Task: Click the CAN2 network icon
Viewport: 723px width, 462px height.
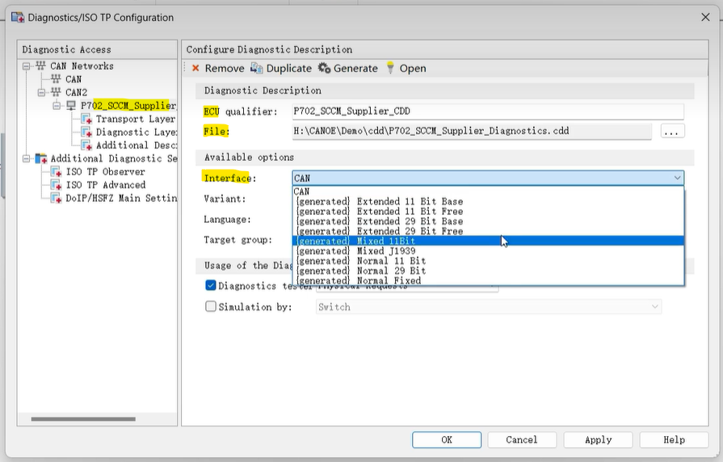Action: click(56, 92)
